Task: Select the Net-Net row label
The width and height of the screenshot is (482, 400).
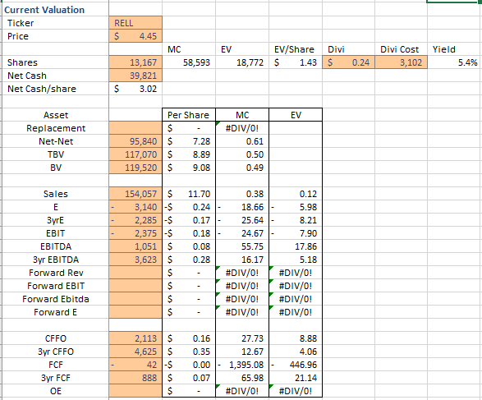Action: [x=56, y=141]
